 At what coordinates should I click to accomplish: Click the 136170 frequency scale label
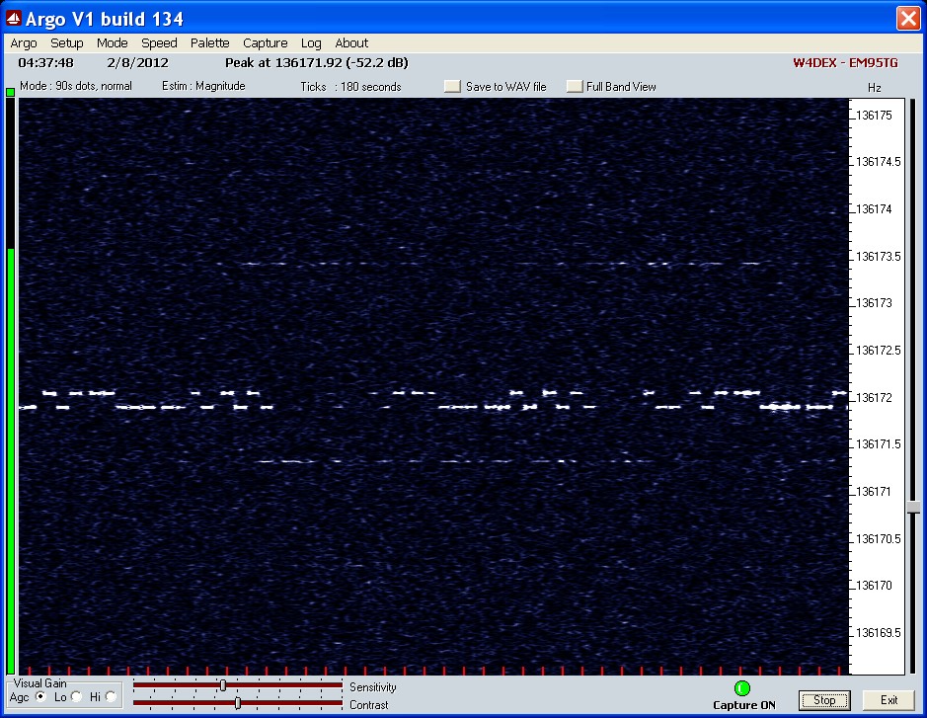874,586
